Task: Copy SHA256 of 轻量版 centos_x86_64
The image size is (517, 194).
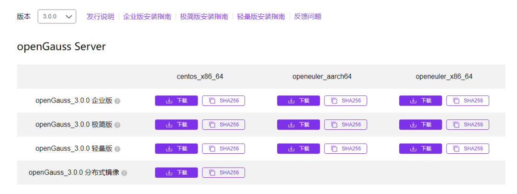Action: click(224, 148)
